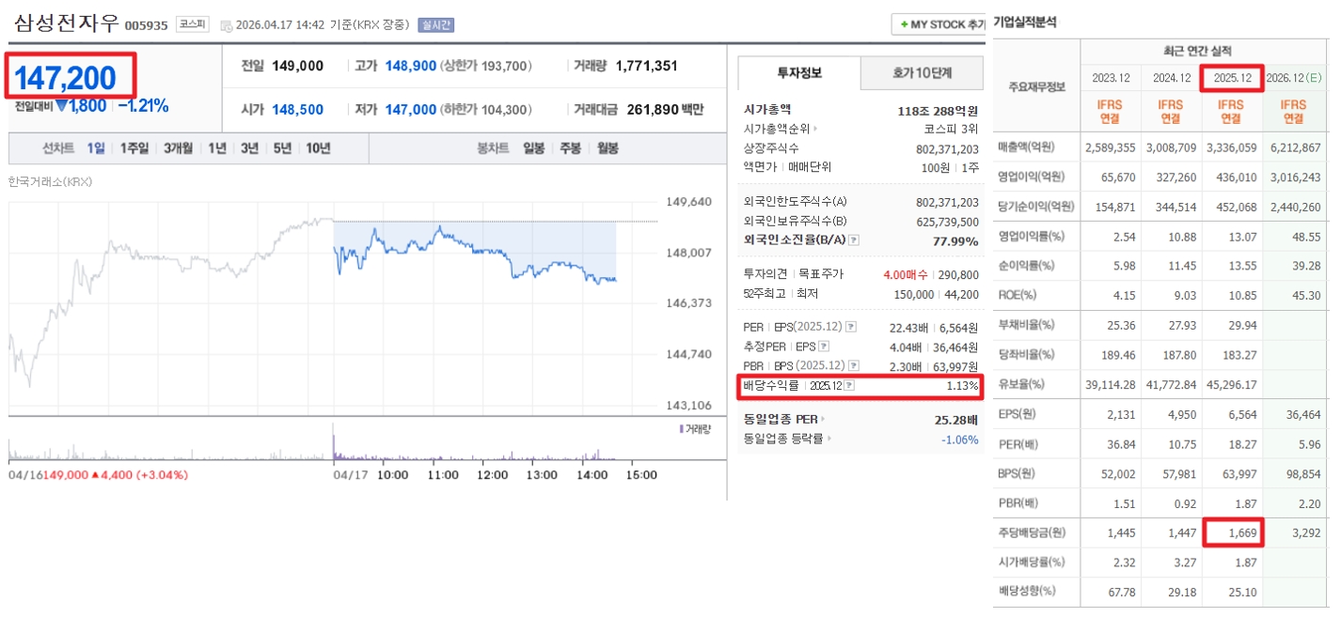1341x617 pixels.
Task: Open the 투자정보 tab
Action: (798, 73)
